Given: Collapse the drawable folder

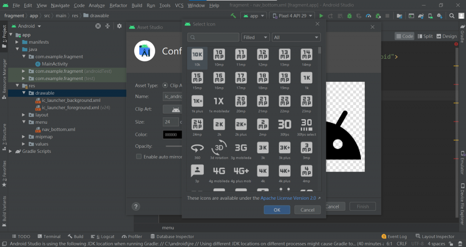Looking at the screenshot, I should 25,93.
